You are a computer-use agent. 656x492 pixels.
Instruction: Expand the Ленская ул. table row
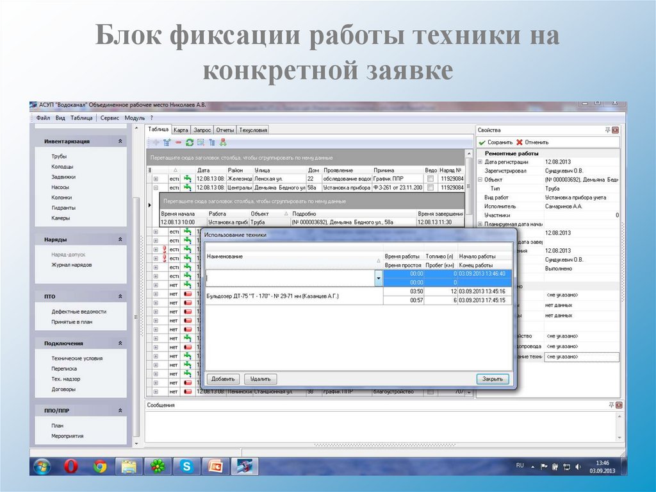(x=156, y=179)
